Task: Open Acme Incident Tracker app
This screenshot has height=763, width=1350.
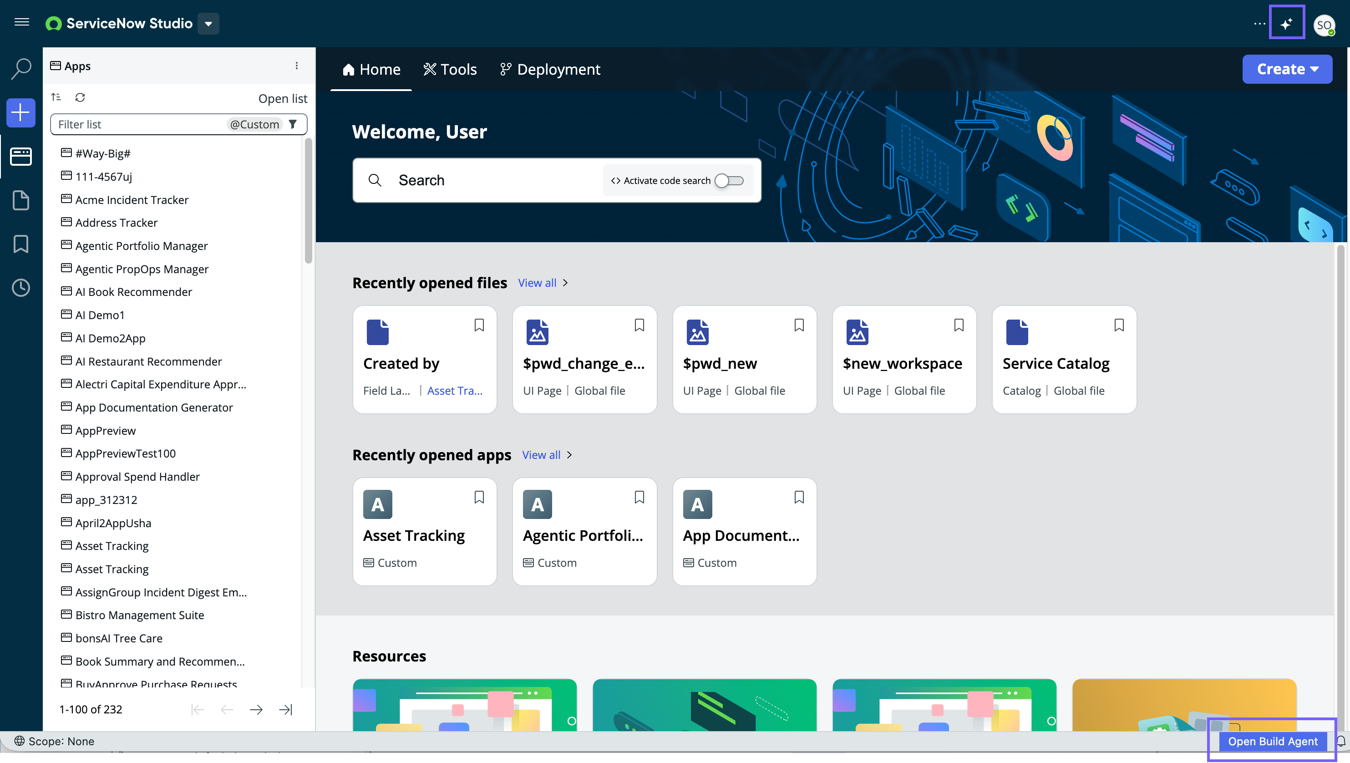Action: tap(132, 200)
